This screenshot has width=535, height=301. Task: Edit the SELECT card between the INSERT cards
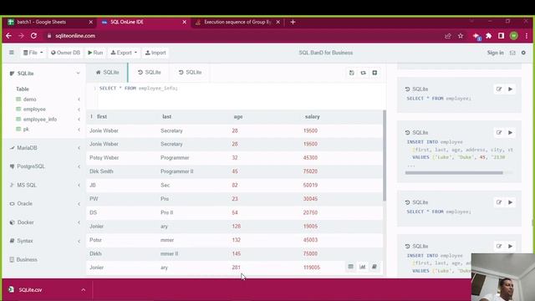click(x=499, y=202)
